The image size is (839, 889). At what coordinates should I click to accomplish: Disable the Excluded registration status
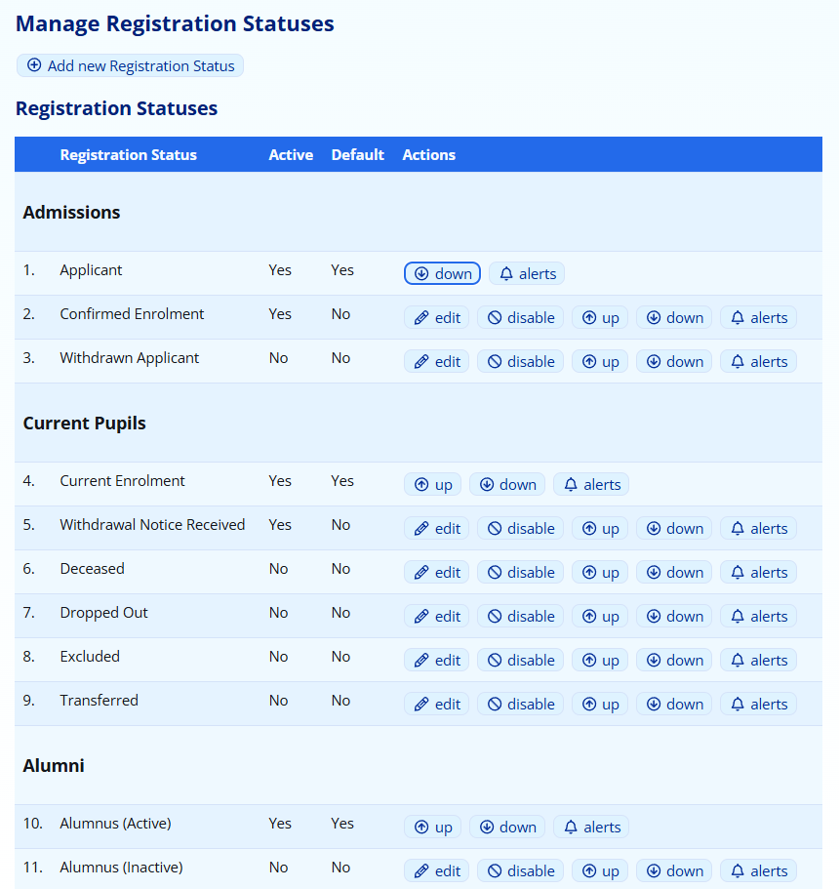pos(520,661)
